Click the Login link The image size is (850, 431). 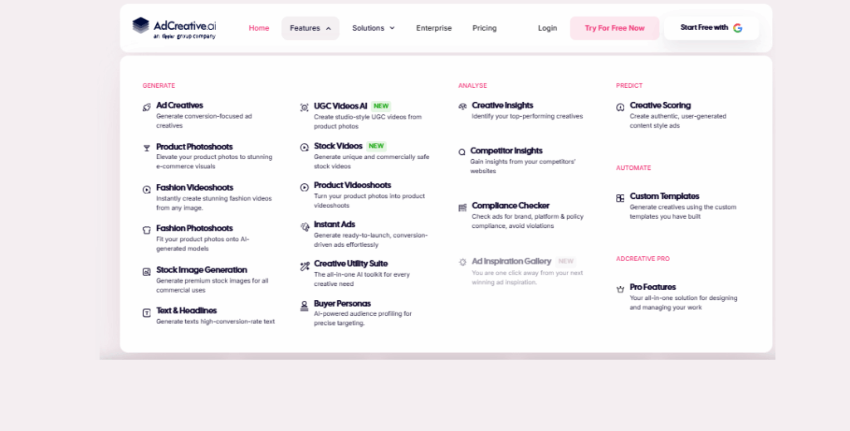pyautogui.click(x=548, y=28)
